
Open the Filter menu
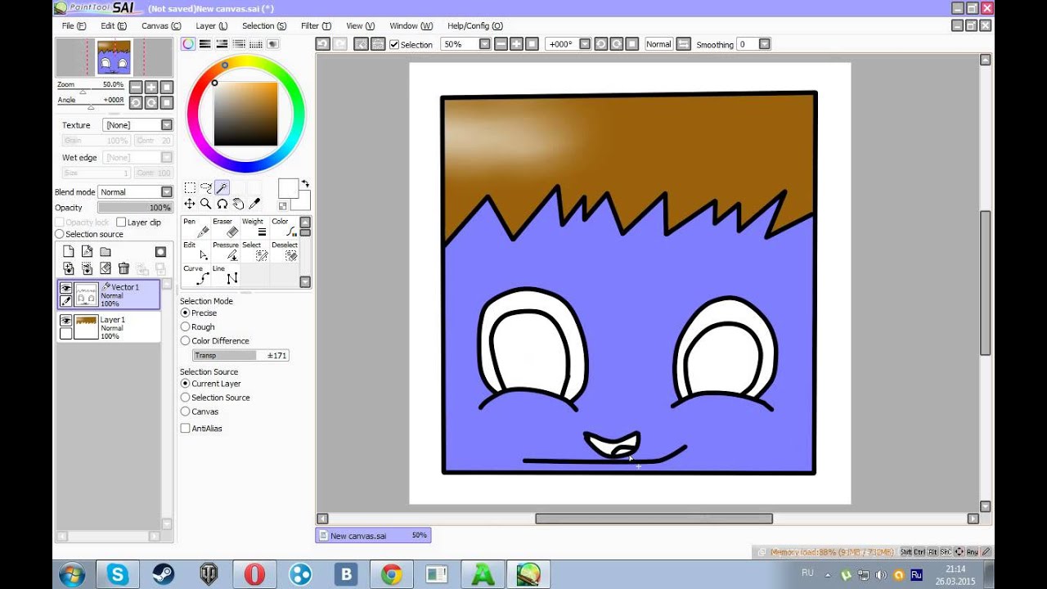click(x=316, y=26)
